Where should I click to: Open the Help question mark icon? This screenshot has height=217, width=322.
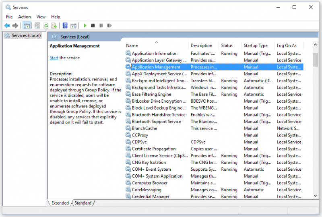[x=65, y=26]
